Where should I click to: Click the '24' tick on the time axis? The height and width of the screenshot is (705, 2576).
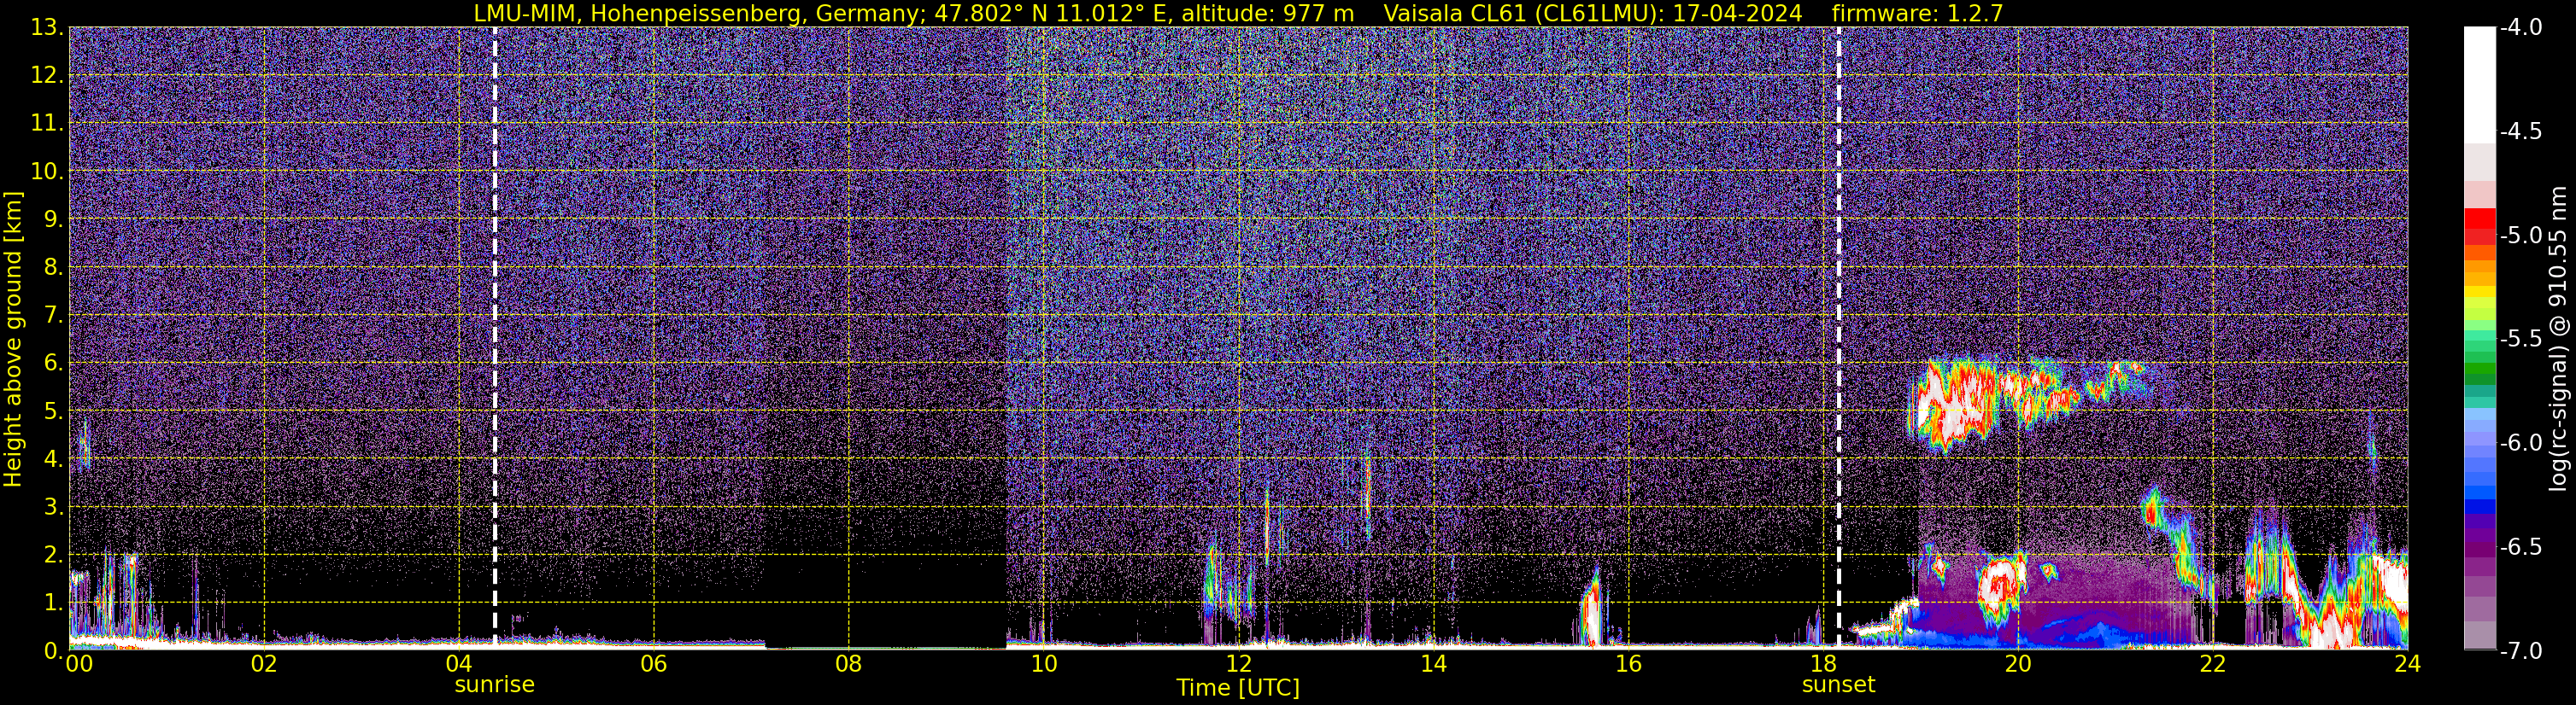coord(2408,664)
